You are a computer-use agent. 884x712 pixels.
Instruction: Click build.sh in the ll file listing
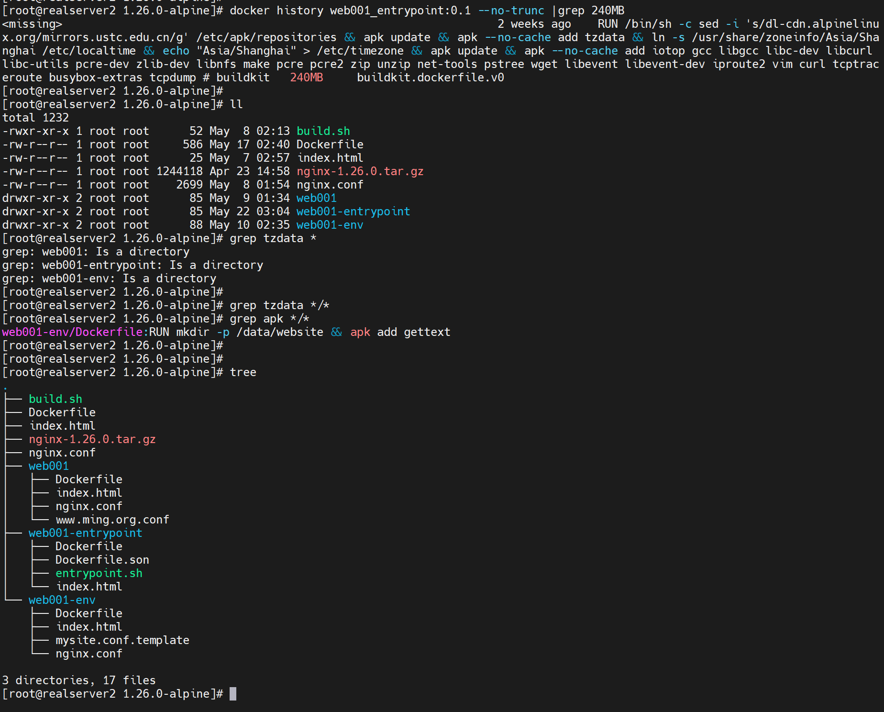(323, 131)
